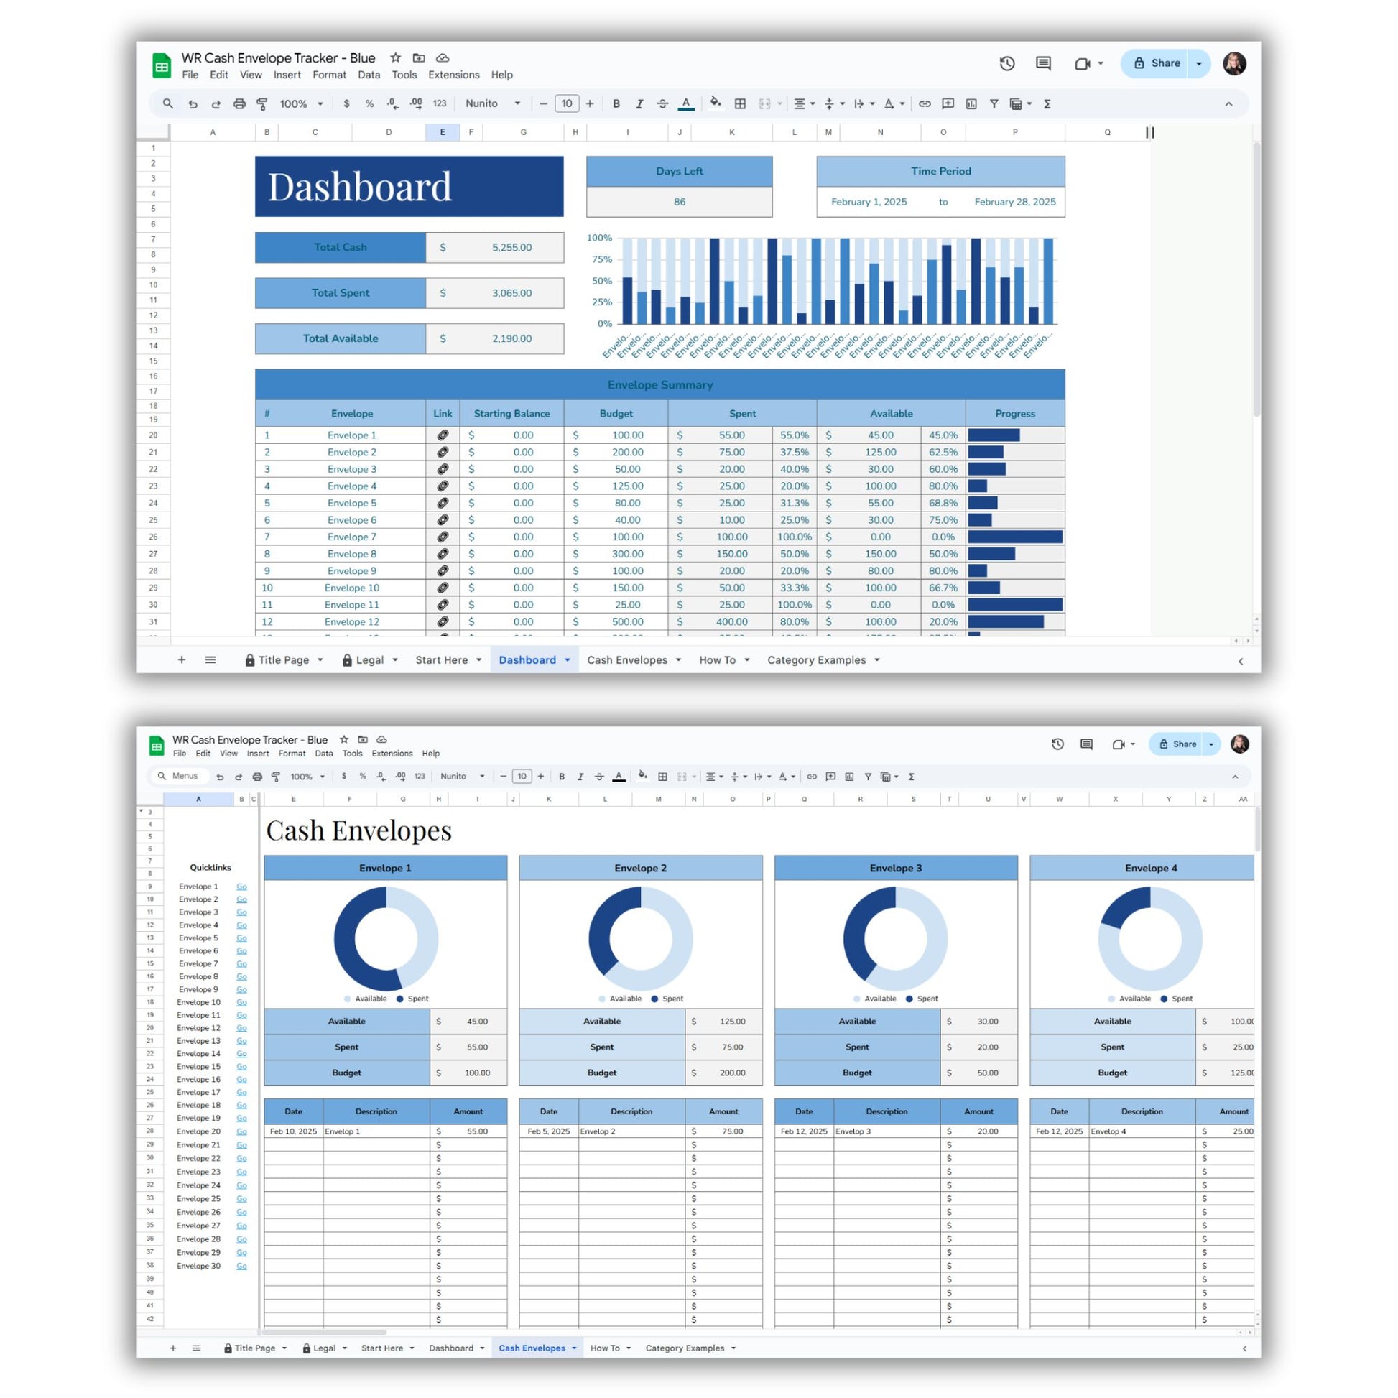Viewport: 1398px width, 1398px height.
Task: Open version history clock icon
Action: 1006,64
